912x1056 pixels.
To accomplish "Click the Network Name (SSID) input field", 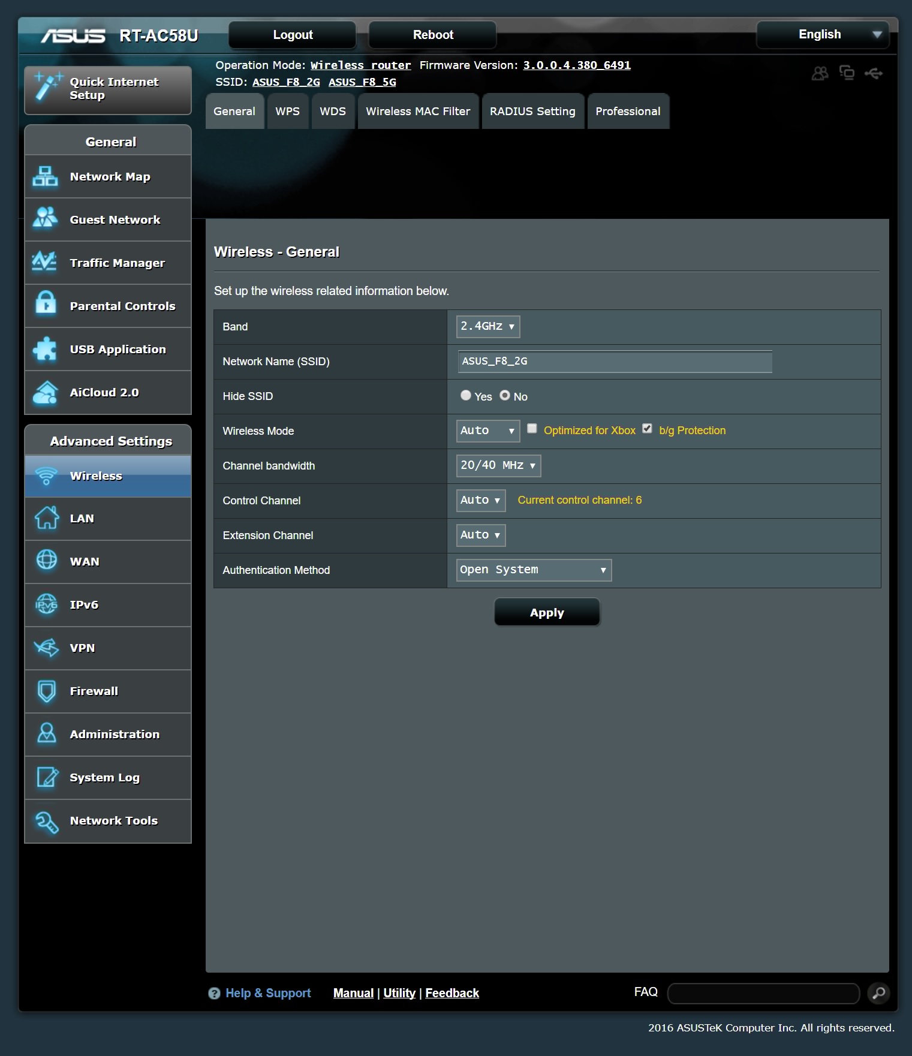I will (615, 362).
